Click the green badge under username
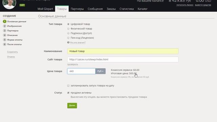 tap(22, 5)
